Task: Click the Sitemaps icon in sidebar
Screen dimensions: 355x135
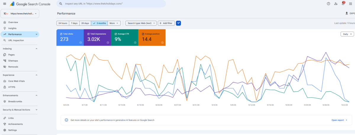Action: (5, 61)
